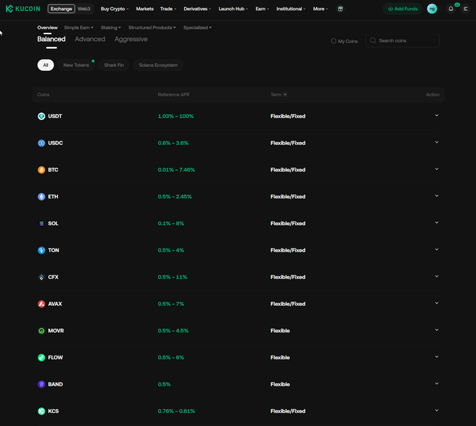This screenshot has height=426, width=476.
Task: Click the FLOW coin icon
Action: [42, 358]
